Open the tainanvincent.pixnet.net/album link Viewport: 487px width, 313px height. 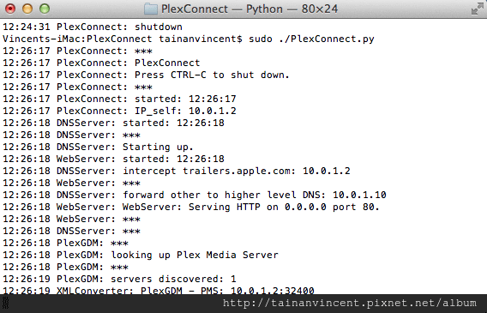click(350, 303)
